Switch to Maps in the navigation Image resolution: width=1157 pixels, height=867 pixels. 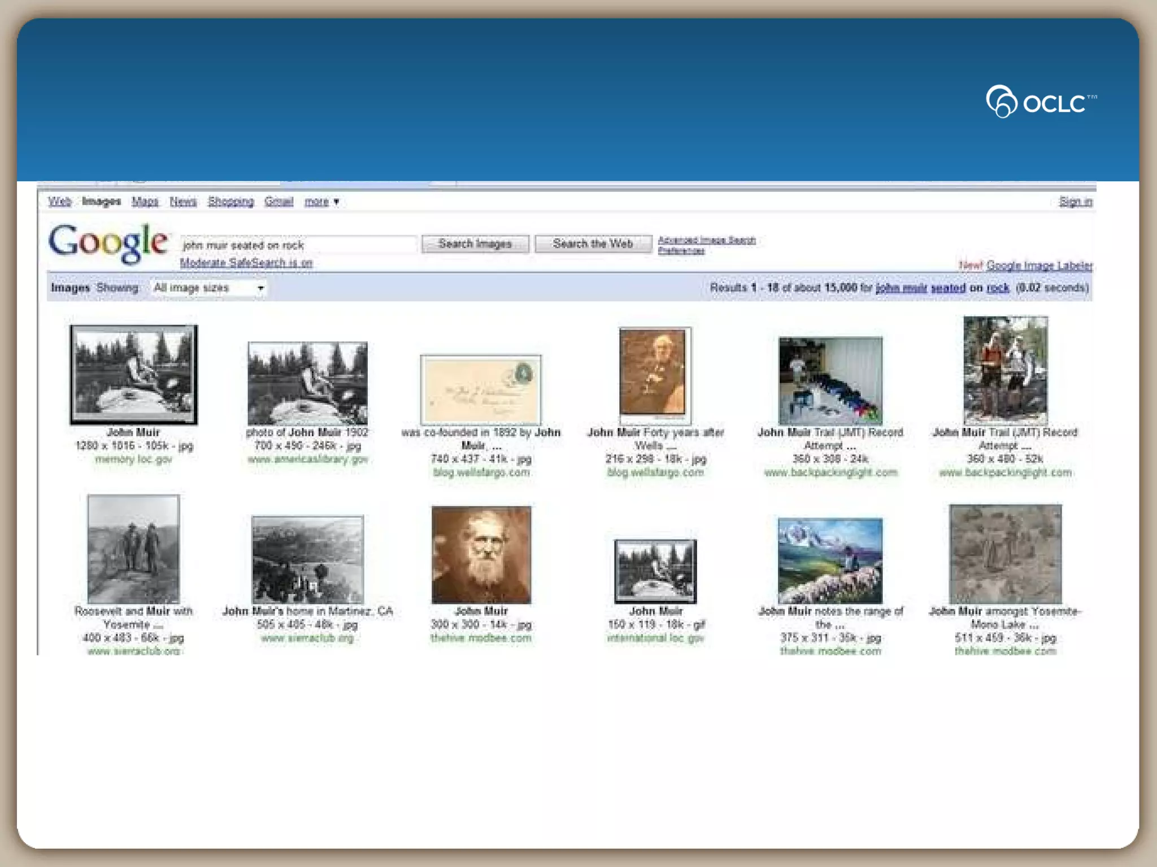click(145, 202)
